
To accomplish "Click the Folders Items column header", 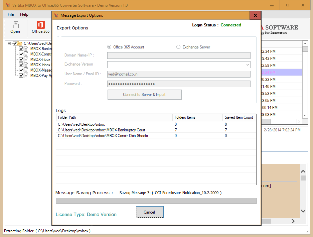I will pyautogui.click(x=198, y=118).
